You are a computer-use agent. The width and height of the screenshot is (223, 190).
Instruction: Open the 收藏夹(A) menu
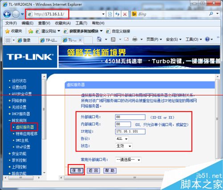click(63, 23)
